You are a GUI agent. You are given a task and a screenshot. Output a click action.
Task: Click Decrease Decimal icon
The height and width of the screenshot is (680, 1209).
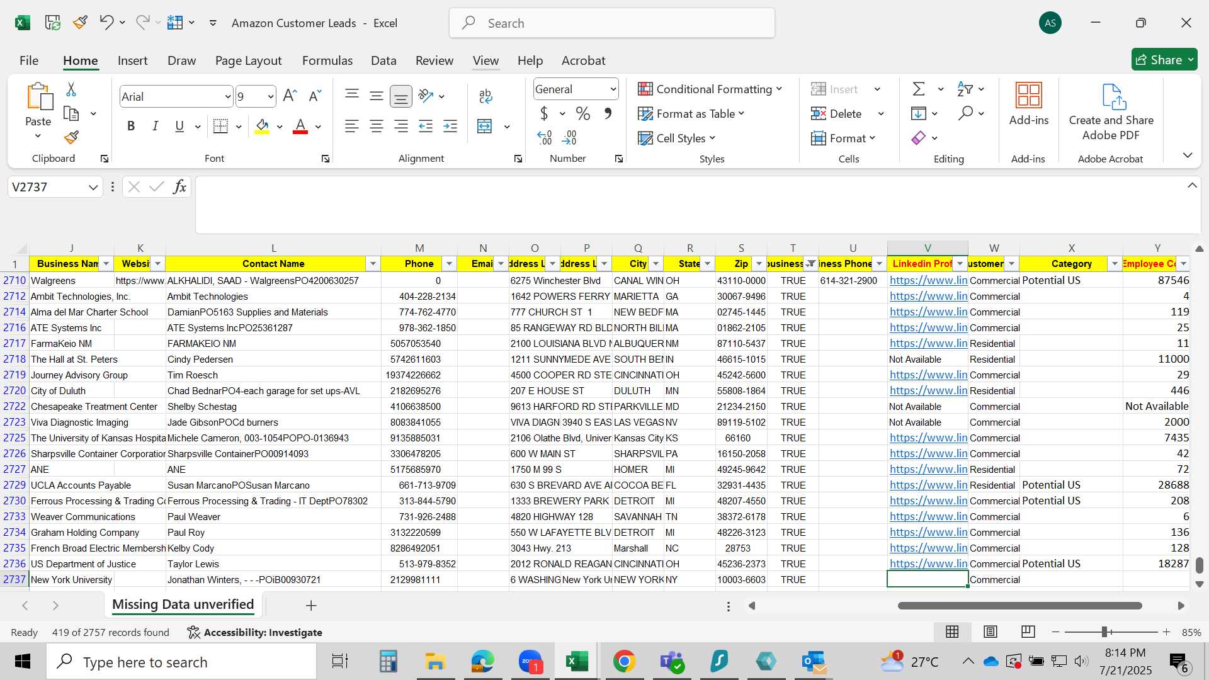[569, 137]
